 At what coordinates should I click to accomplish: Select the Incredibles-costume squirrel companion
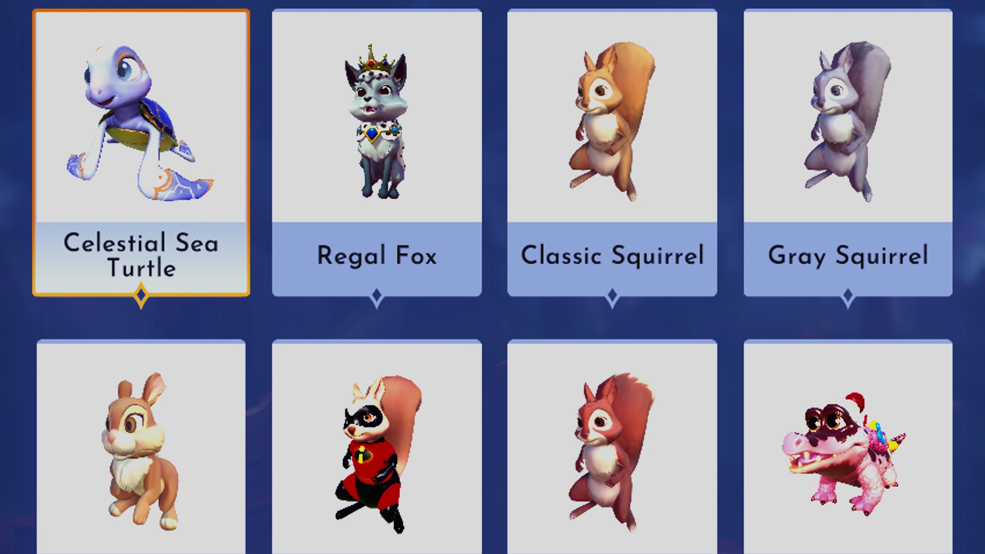point(378,454)
